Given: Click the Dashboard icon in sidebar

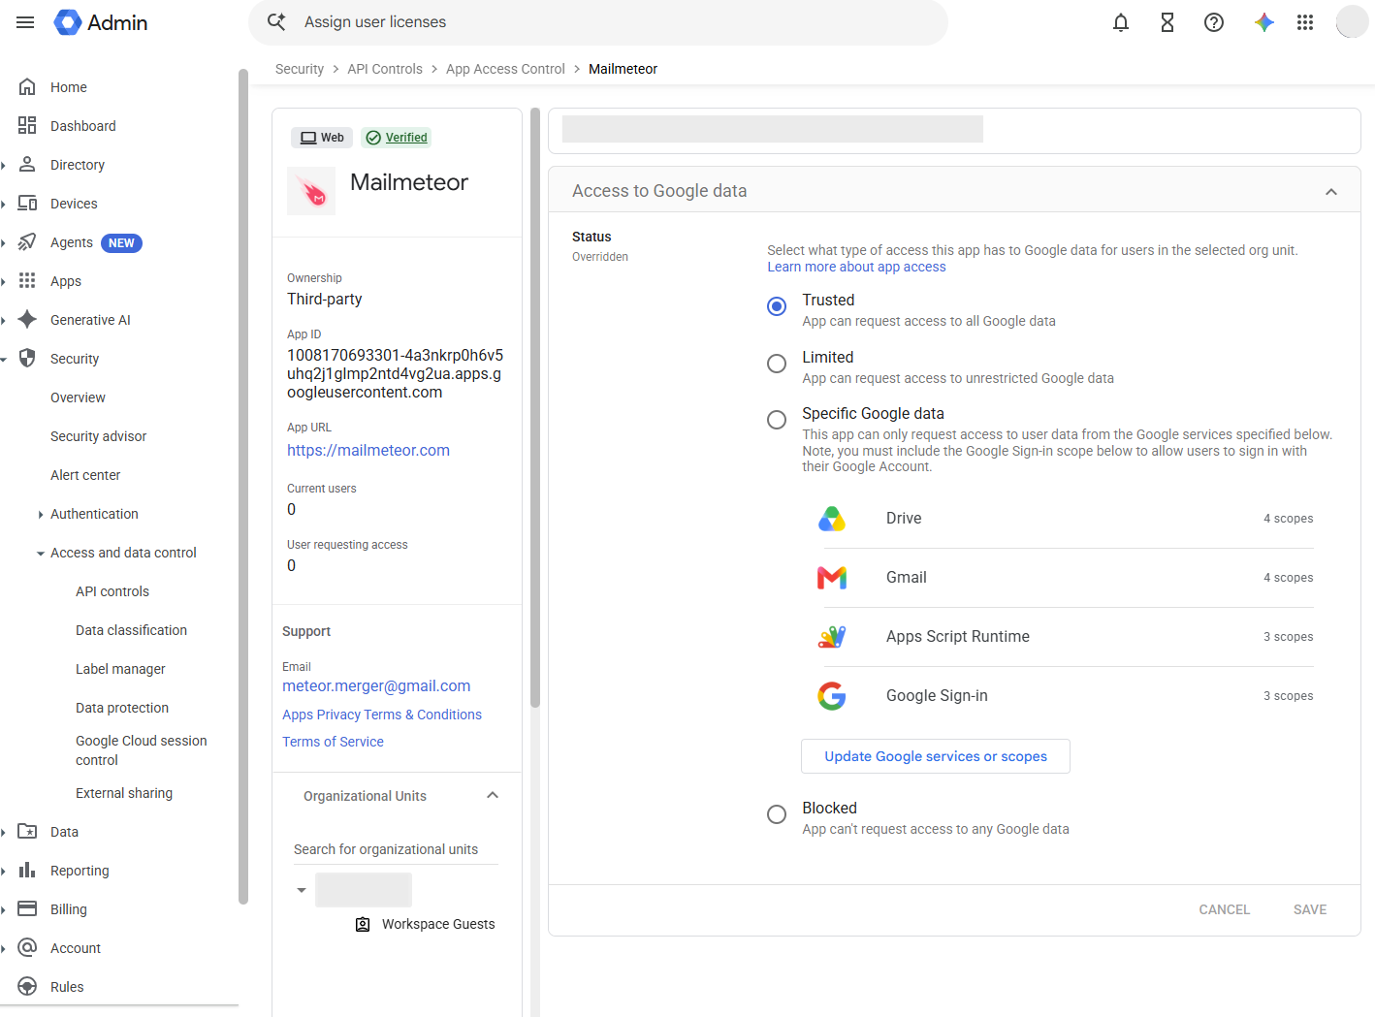Looking at the screenshot, I should 27,126.
